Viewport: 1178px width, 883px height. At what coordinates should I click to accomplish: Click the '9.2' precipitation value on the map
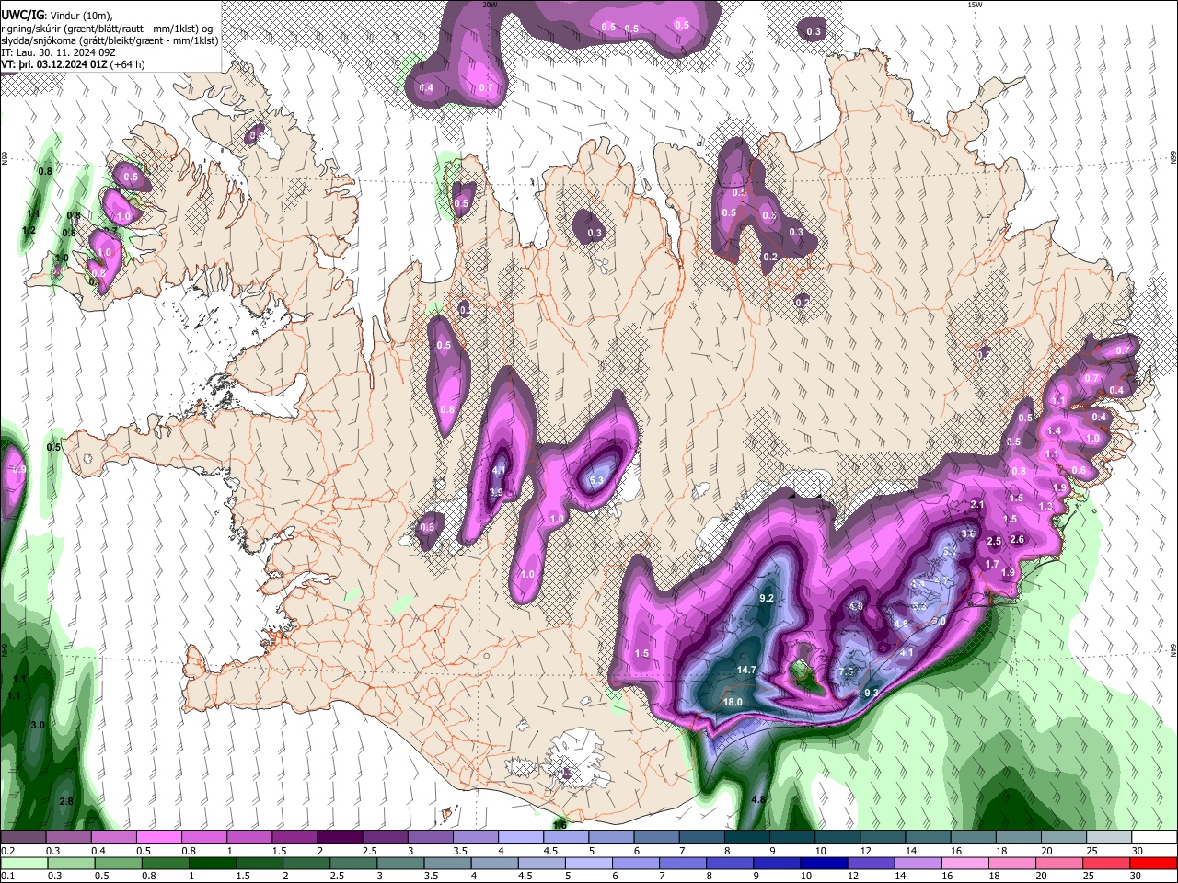pos(766,599)
